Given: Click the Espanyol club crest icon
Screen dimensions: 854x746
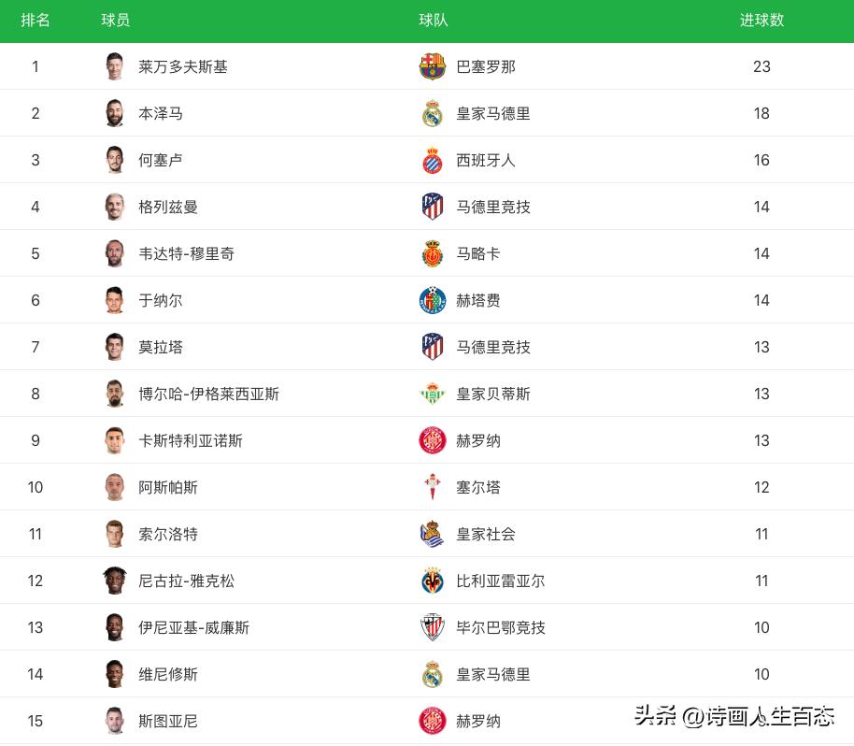Looking at the screenshot, I should 433,160.
